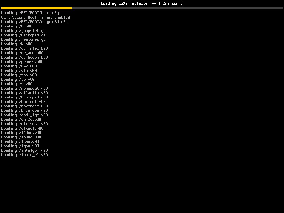Click the line 'Loading /vmx.v00'
Screen dimensions: 284x213
click(x=19, y=66)
